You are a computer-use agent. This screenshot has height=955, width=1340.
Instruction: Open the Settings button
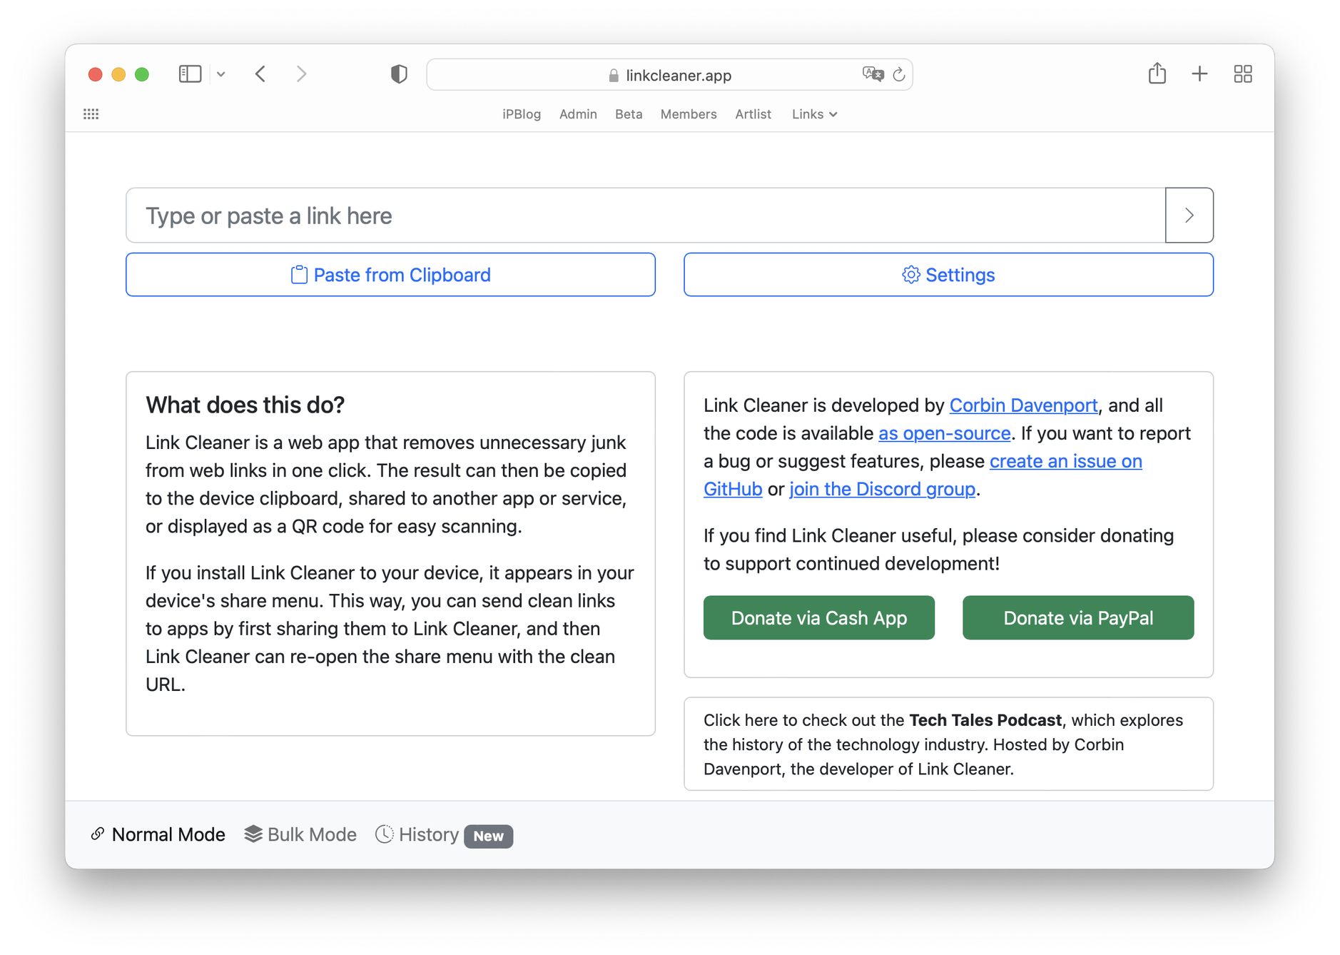tap(948, 275)
